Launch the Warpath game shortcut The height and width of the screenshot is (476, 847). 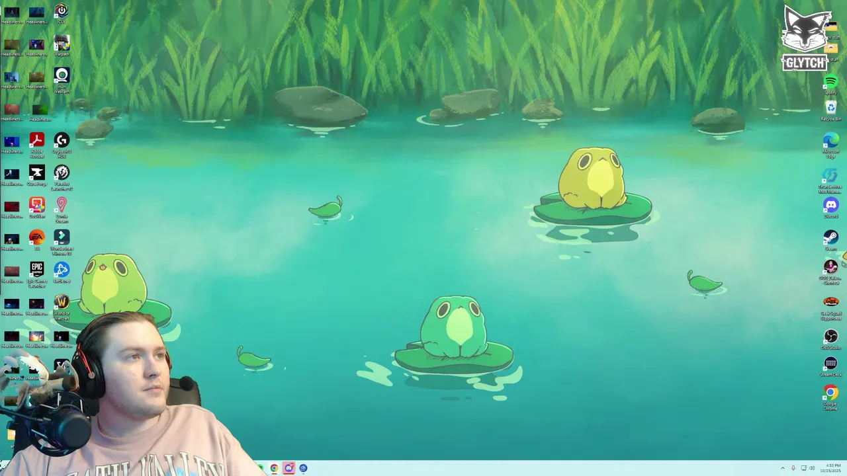click(62, 46)
